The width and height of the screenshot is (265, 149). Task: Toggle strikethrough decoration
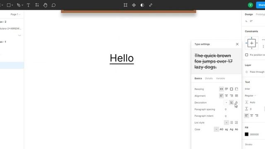(236, 102)
